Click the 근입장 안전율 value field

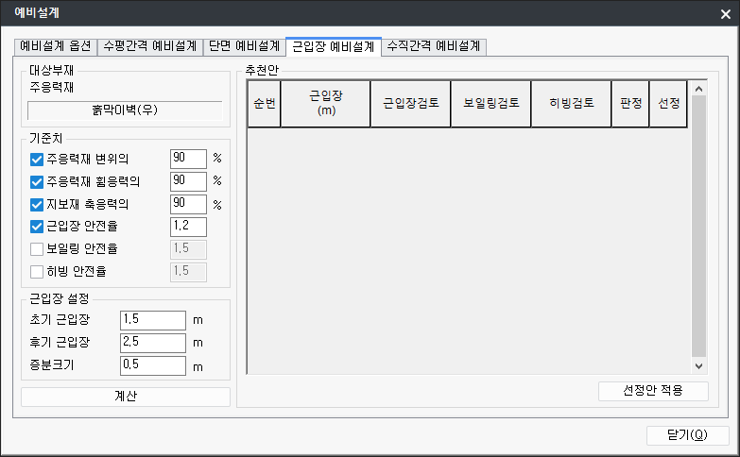click(x=187, y=227)
